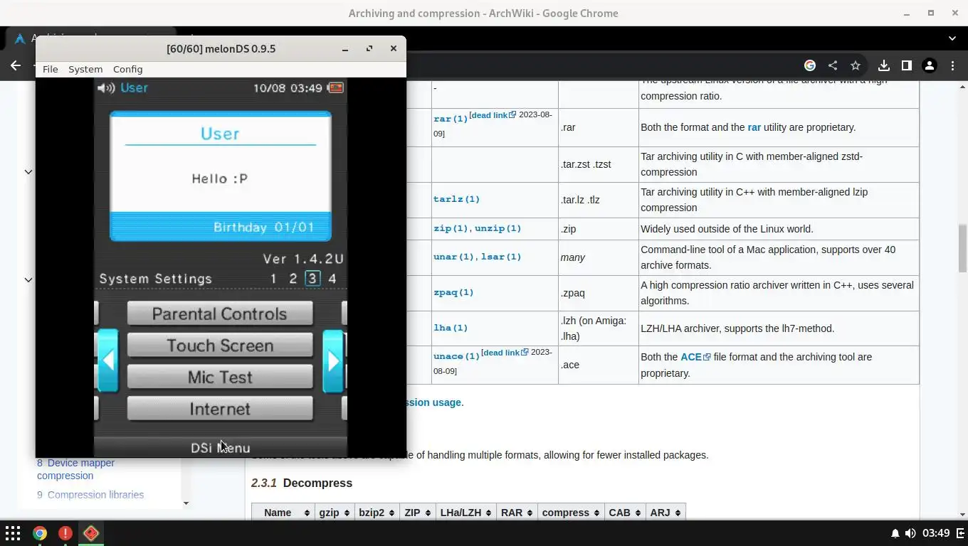Sort table by LHa/LZH column
This screenshot has width=968, height=546.
point(465,513)
